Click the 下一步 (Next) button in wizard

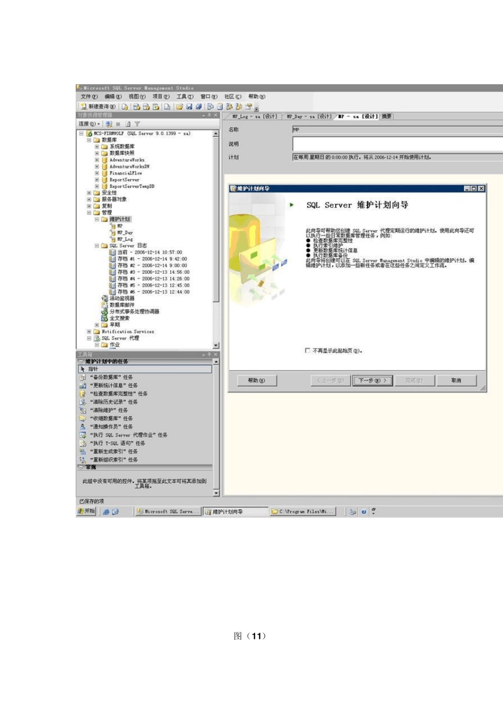click(373, 380)
